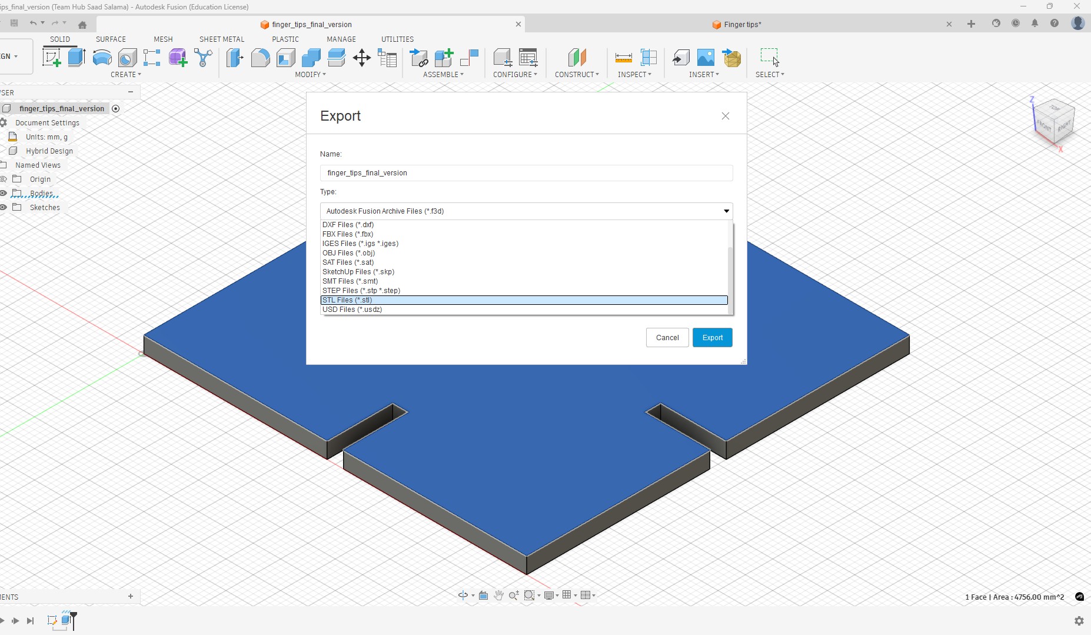Switch to the MESH tab
This screenshot has width=1091, height=635.
[163, 39]
